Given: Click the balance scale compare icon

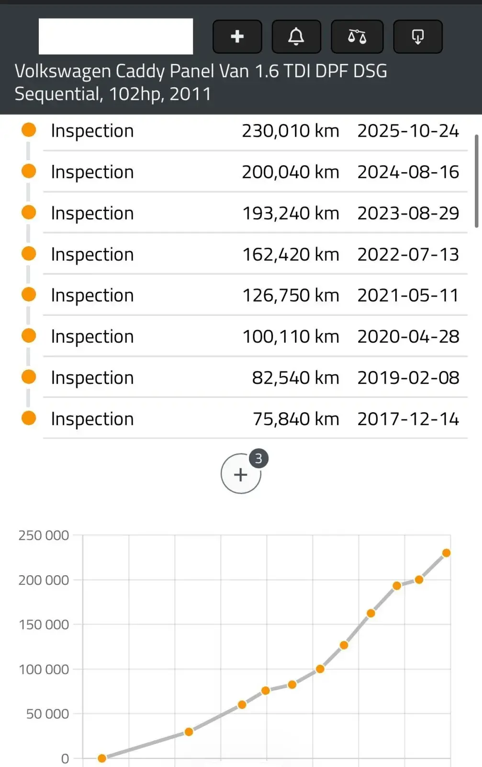Looking at the screenshot, I should (x=357, y=36).
